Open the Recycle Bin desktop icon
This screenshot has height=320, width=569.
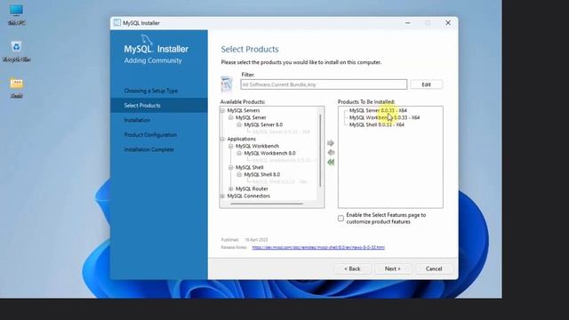[x=16, y=52]
